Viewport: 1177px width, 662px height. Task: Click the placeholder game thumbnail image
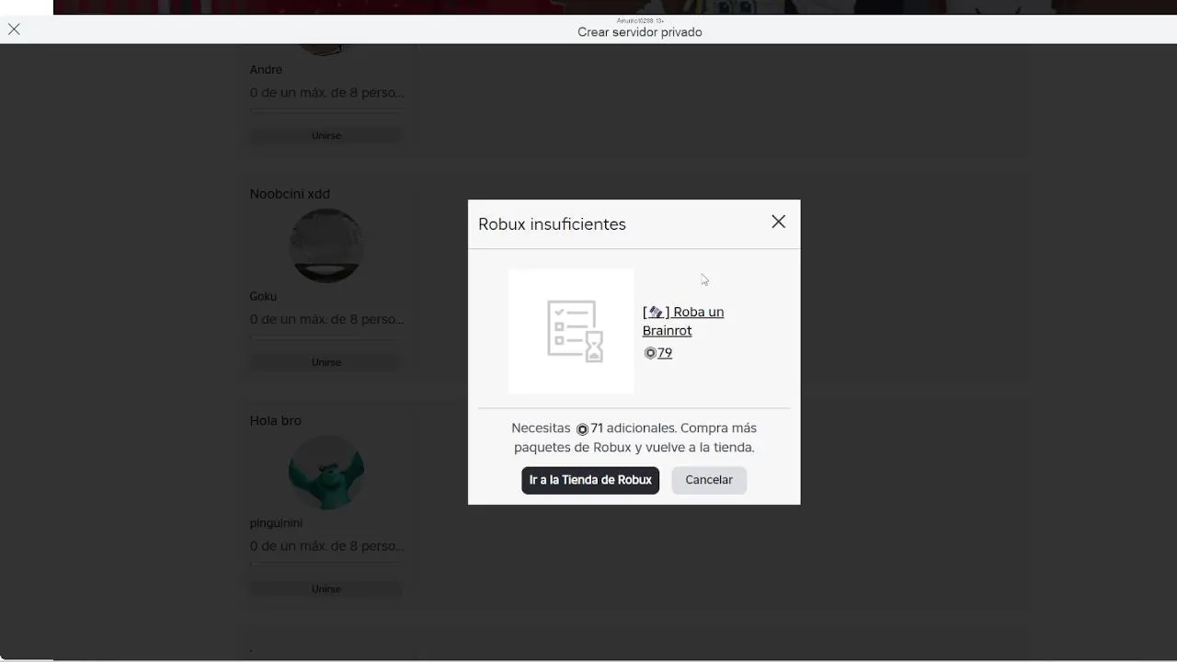[x=571, y=331]
